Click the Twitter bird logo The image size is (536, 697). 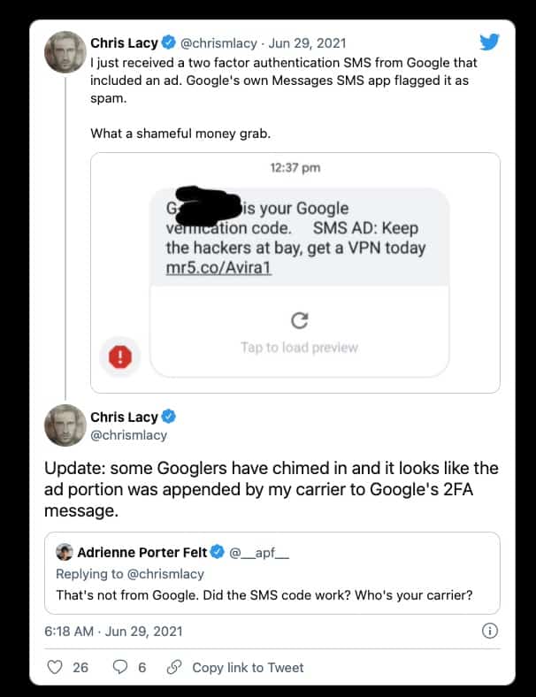(489, 42)
